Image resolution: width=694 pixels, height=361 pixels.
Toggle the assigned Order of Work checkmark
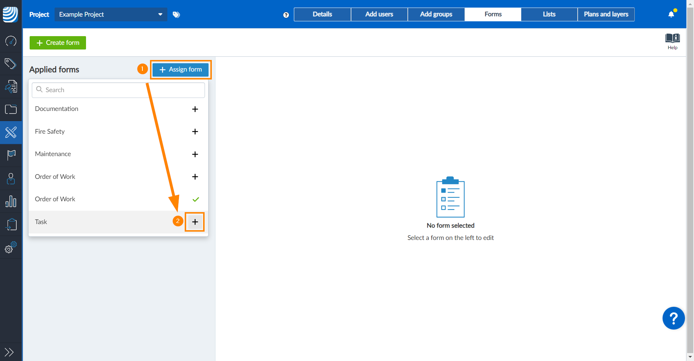click(x=196, y=199)
